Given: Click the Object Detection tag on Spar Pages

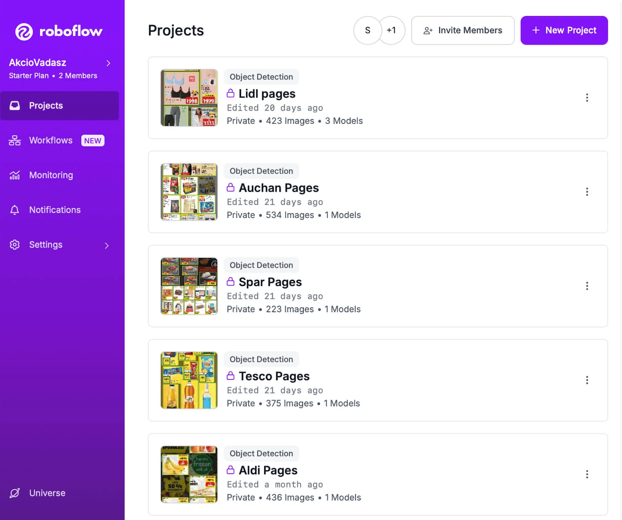Looking at the screenshot, I should 261,265.
